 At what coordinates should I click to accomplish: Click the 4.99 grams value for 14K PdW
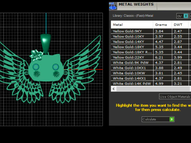(x=159, y=83)
